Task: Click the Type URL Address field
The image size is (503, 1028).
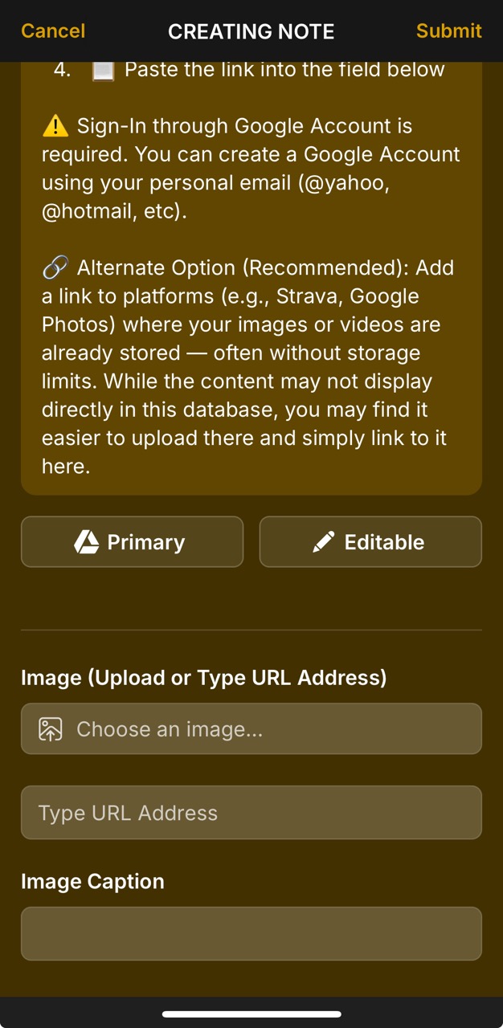Action: coord(251,812)
